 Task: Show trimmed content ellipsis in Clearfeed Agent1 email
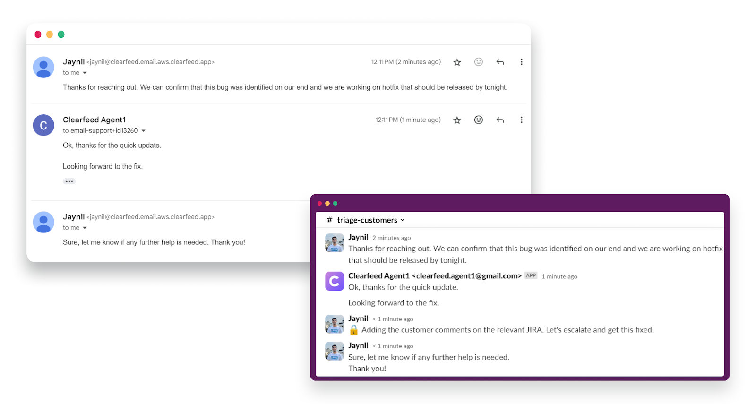click(x=69, y=181)
